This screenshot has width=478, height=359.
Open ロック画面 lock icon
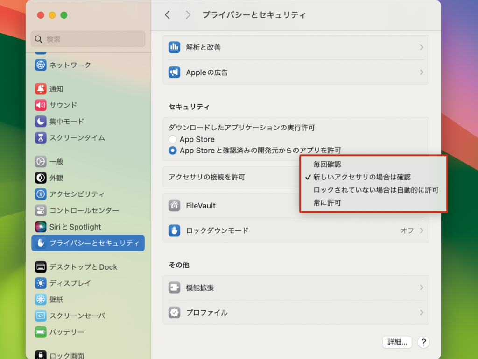pyautogui.click(x=41, y=355)
